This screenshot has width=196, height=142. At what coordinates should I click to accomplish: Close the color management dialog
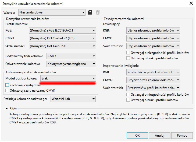(x=191, y=4)
